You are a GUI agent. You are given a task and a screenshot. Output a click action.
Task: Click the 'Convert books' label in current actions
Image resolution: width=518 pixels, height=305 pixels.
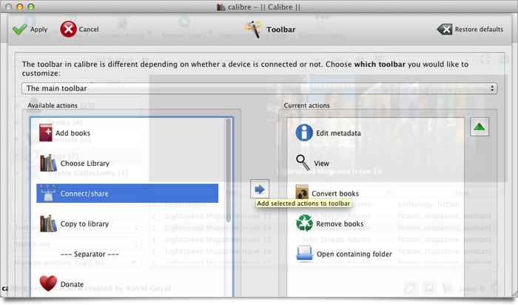click(x=335, y=194)
